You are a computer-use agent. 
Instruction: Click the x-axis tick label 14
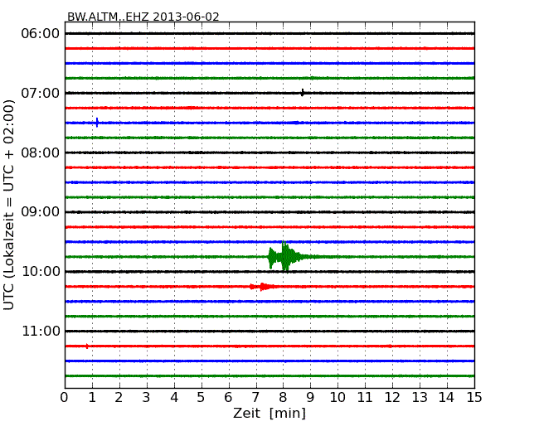click(446, 398)
